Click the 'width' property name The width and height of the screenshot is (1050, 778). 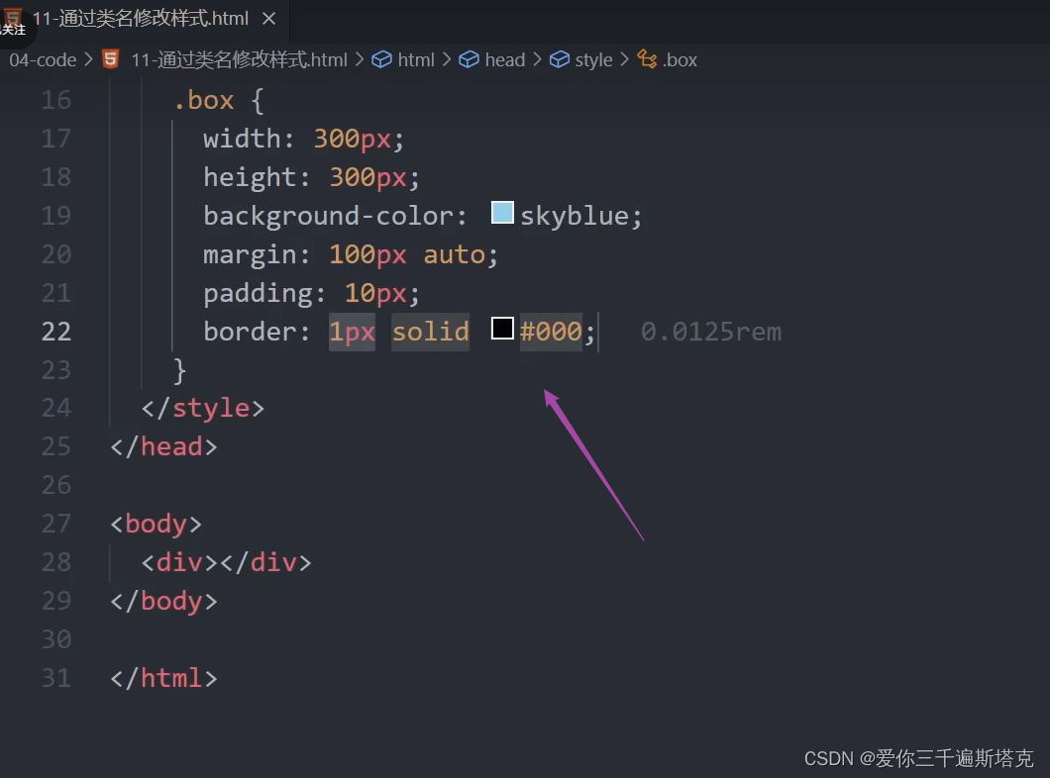[243, 140]
